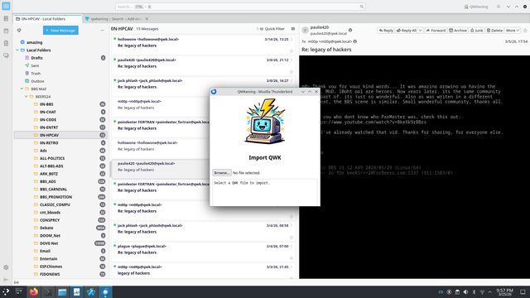The height and width of the screenshot is (298, 530).
Task: Forward the open message
Action: pos(436,31)
